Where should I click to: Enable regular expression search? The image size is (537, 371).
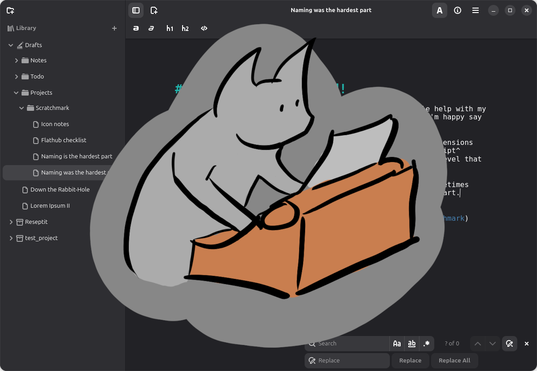[427, 344]
